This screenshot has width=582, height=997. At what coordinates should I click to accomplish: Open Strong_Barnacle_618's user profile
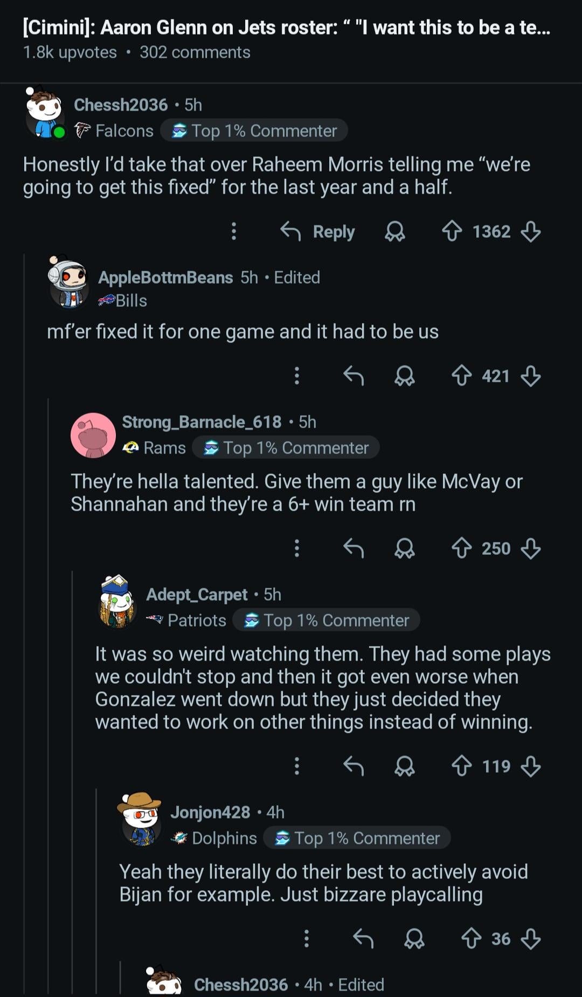[x=202, y=422]
